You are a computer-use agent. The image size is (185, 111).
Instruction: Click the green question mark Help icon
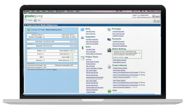[109, 91]
